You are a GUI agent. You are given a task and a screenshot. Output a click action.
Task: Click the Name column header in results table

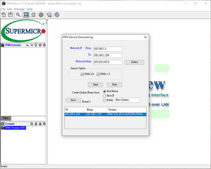(x=96, y=109)
